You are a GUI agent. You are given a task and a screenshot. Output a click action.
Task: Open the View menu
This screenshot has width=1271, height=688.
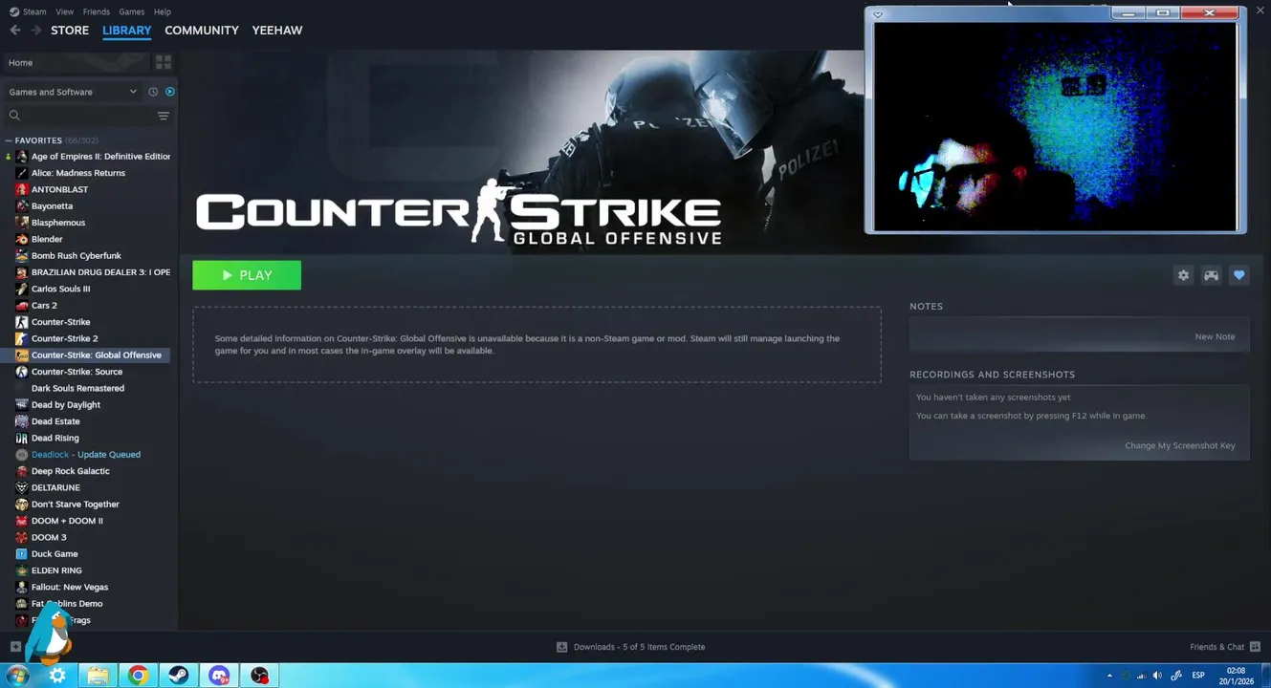[x=65, y=11]
